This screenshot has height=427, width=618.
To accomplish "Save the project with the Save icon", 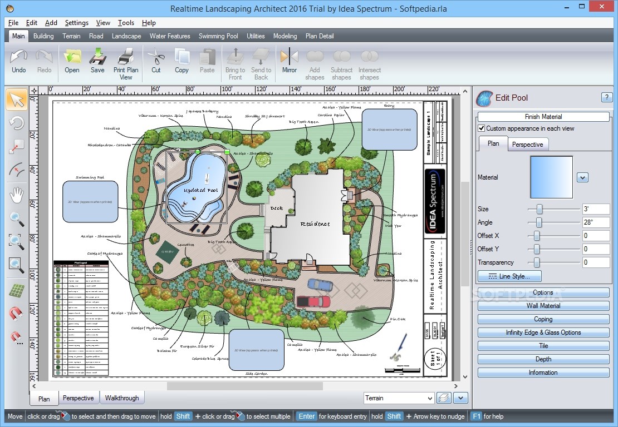I will (97, 61).
